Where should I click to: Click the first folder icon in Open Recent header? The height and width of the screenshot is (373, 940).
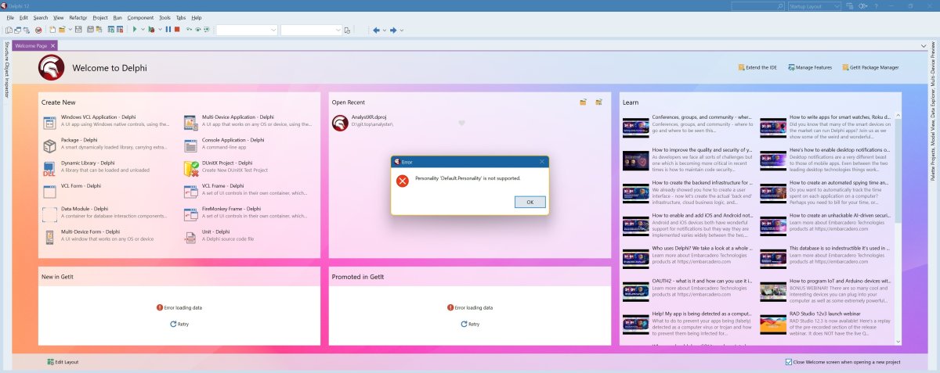point(583,102)
